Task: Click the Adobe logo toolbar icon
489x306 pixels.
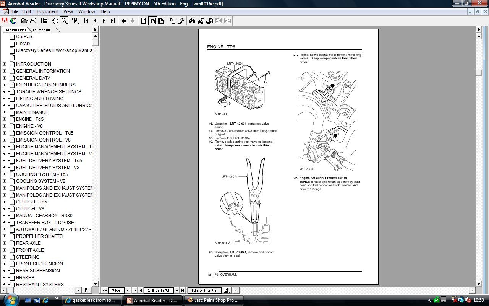Action: pos(5,21)
